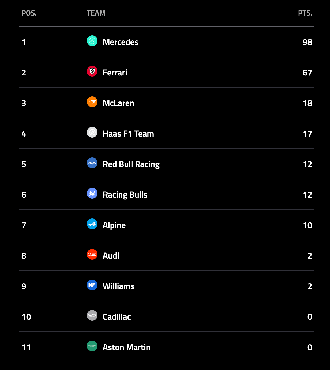Viewport: 330px width, 370px height.
Task: Click the TEAM column header
Action: (x=96, y=13)
